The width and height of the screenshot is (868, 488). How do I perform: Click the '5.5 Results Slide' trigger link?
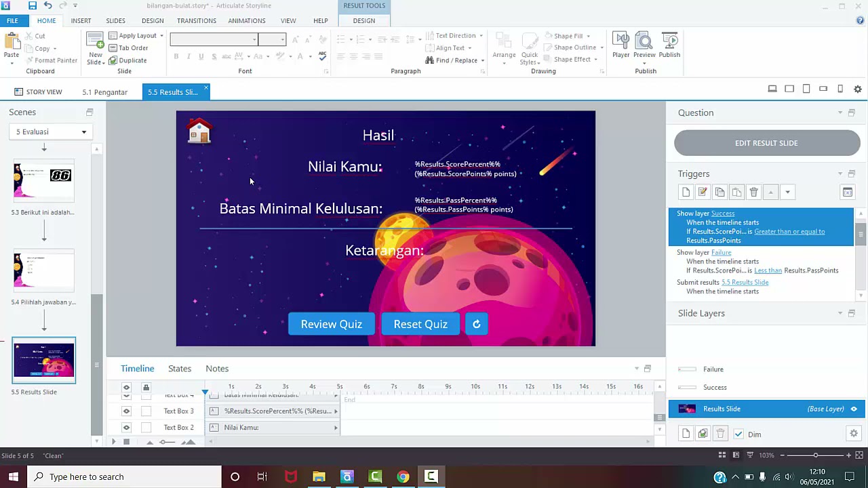pos(745,283)
